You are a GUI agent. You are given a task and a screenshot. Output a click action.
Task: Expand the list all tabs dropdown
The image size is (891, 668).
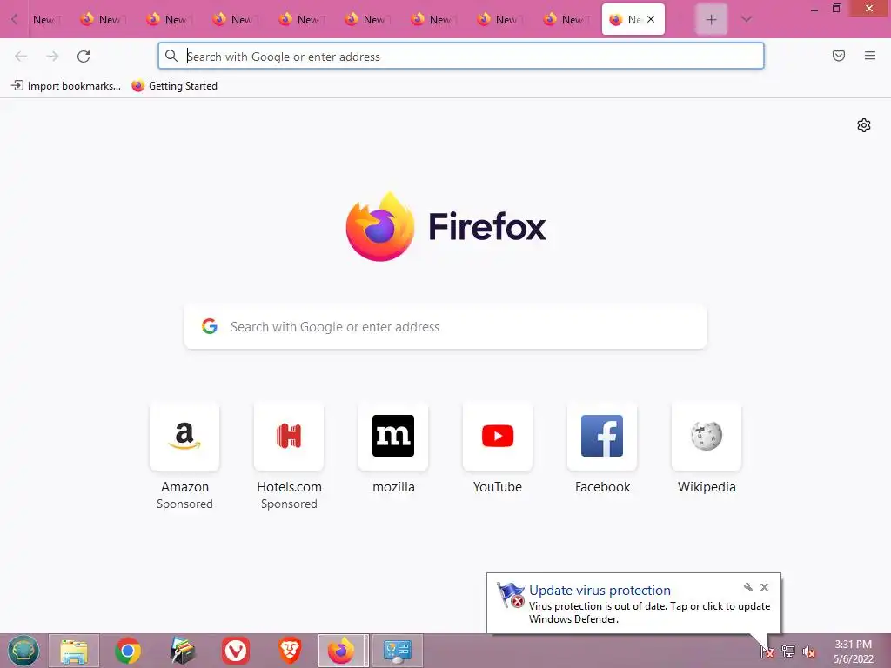pyautogui.click(x=747, y=19)
